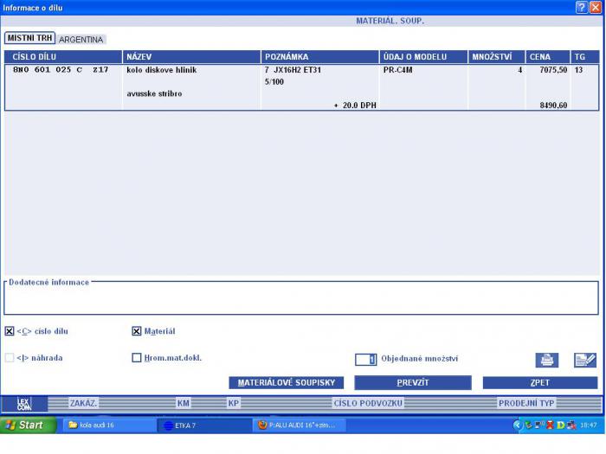
Task: Click the LexCom logo icon
Action: pos(23,403)
